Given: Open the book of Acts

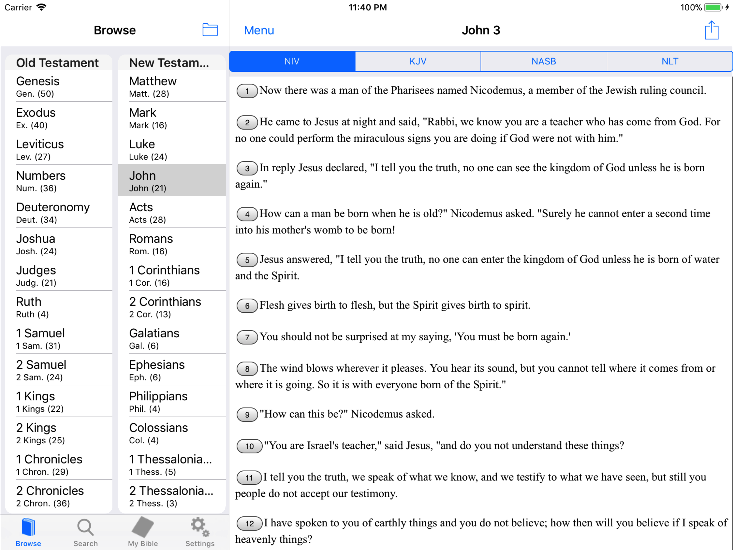Looking at the screenshot, I should (172, 212).
